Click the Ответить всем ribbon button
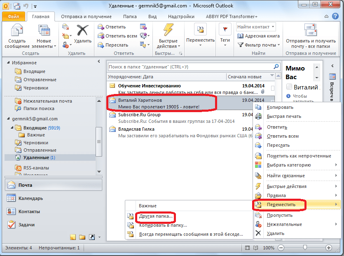The width and height of the screenshot is (344, 256). (118, 36)
